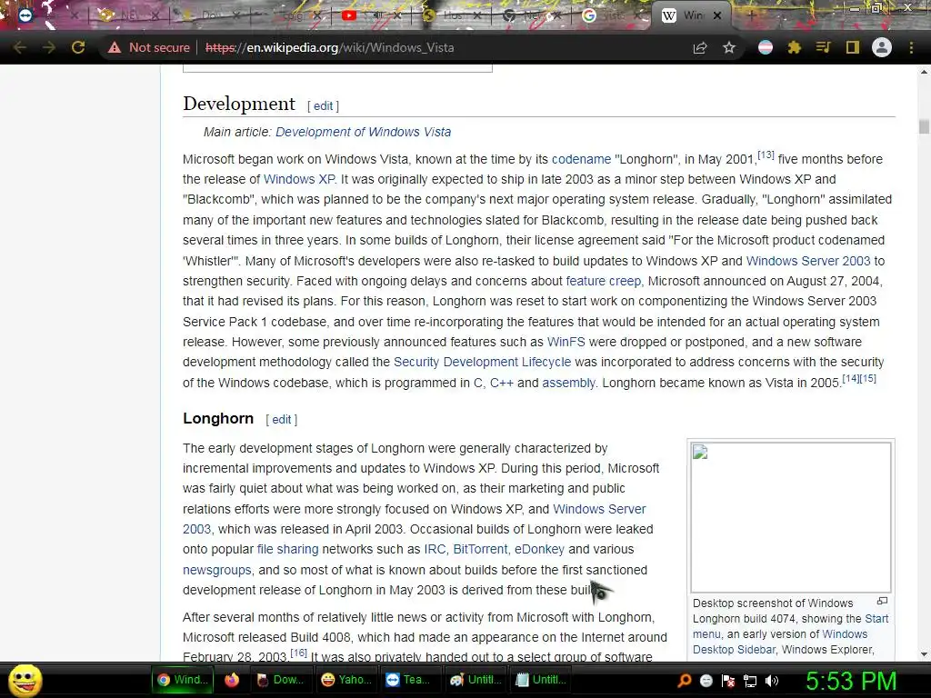Open citation 15 reference

[867, 378]
